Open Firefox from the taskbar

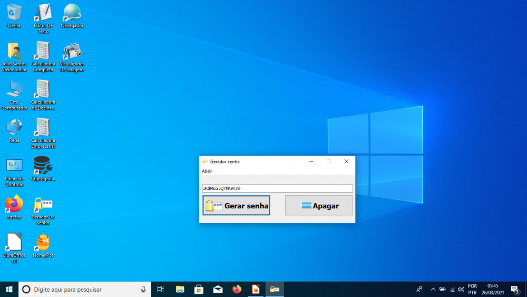[237, 289]
